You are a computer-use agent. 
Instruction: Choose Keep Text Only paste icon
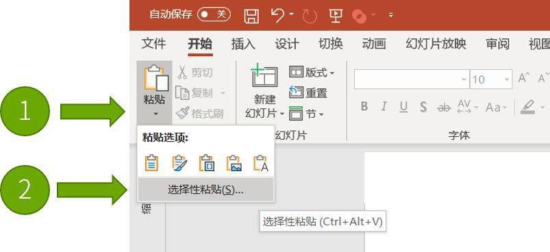(261, 164)
